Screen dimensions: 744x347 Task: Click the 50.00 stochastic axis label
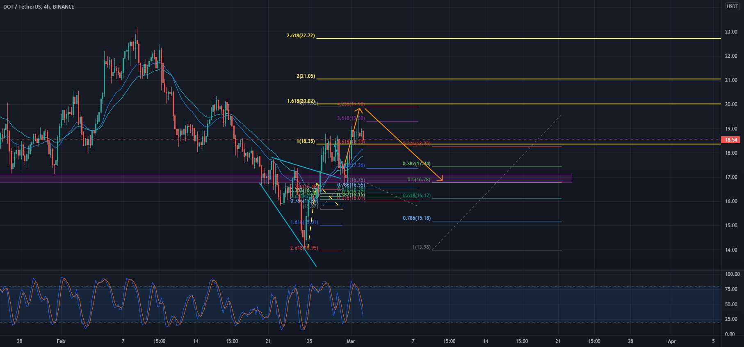point(731,304)
